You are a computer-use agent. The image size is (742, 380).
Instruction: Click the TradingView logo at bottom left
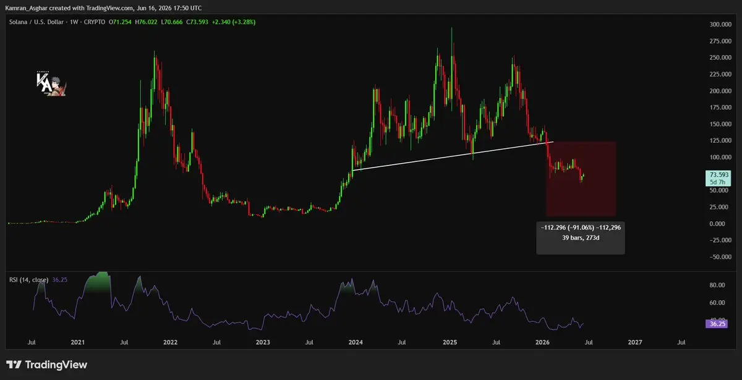(x=47, y=365)
